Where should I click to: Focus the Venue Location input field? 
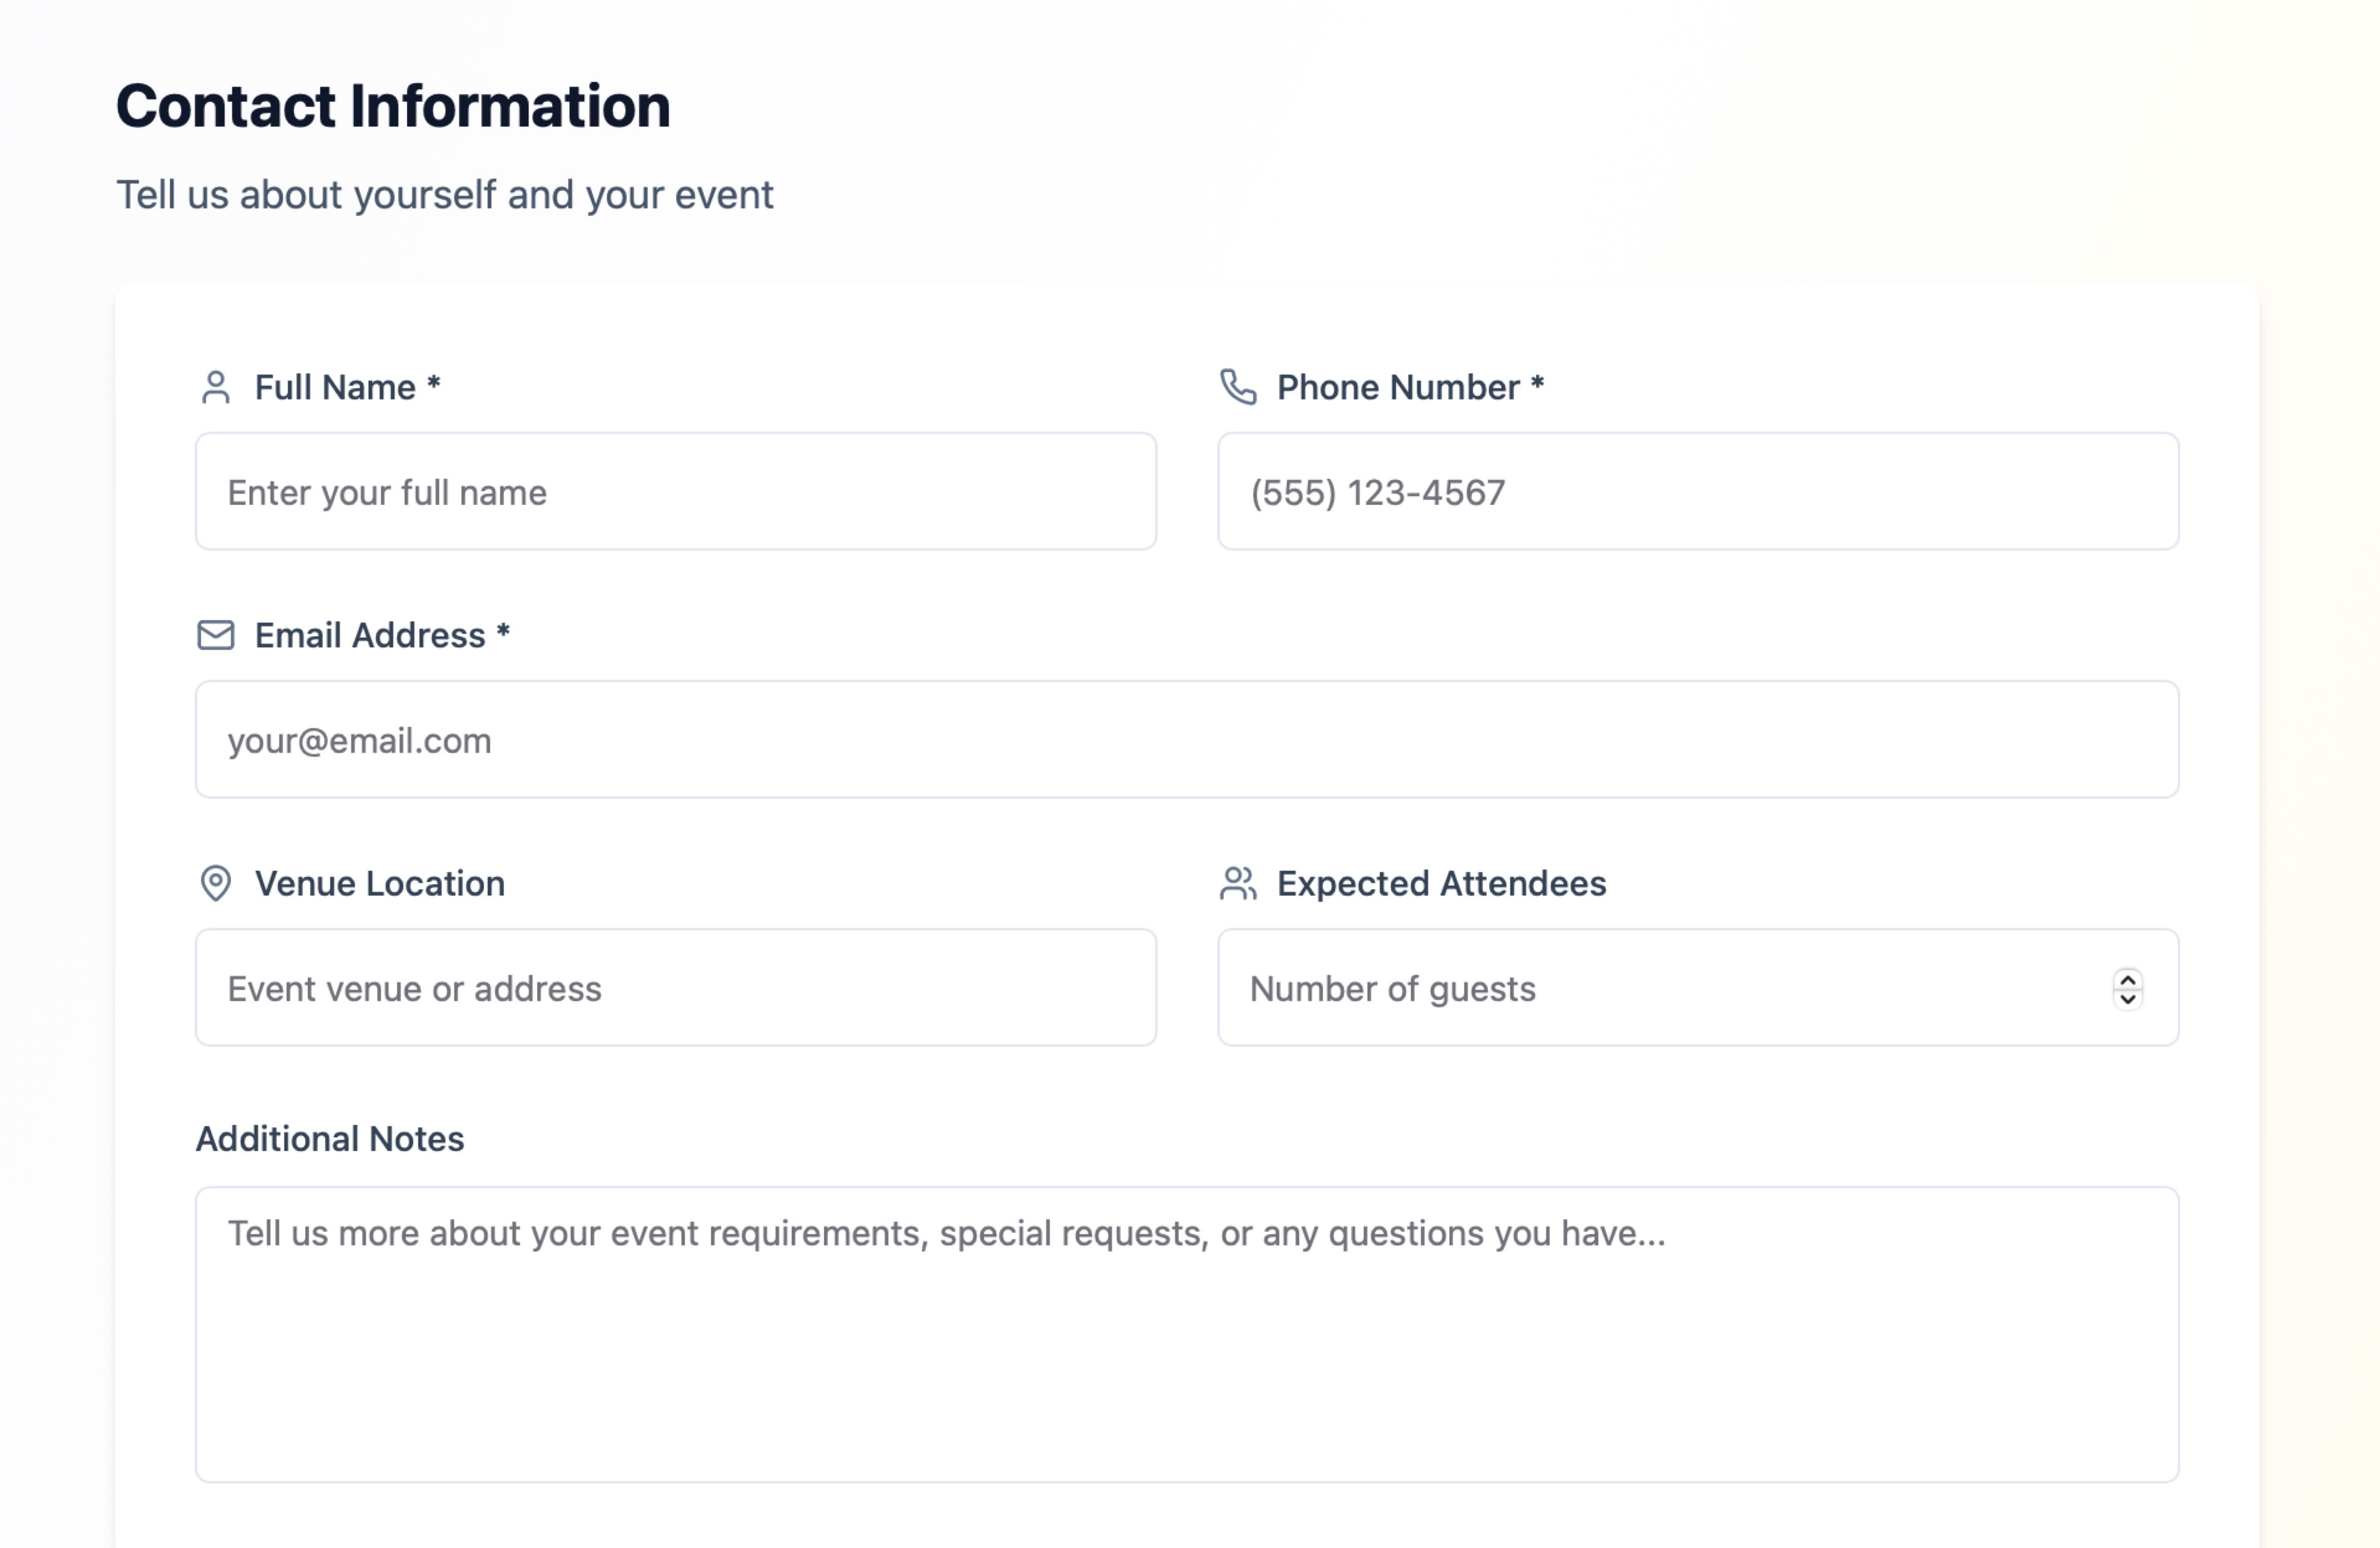(676, 987)
